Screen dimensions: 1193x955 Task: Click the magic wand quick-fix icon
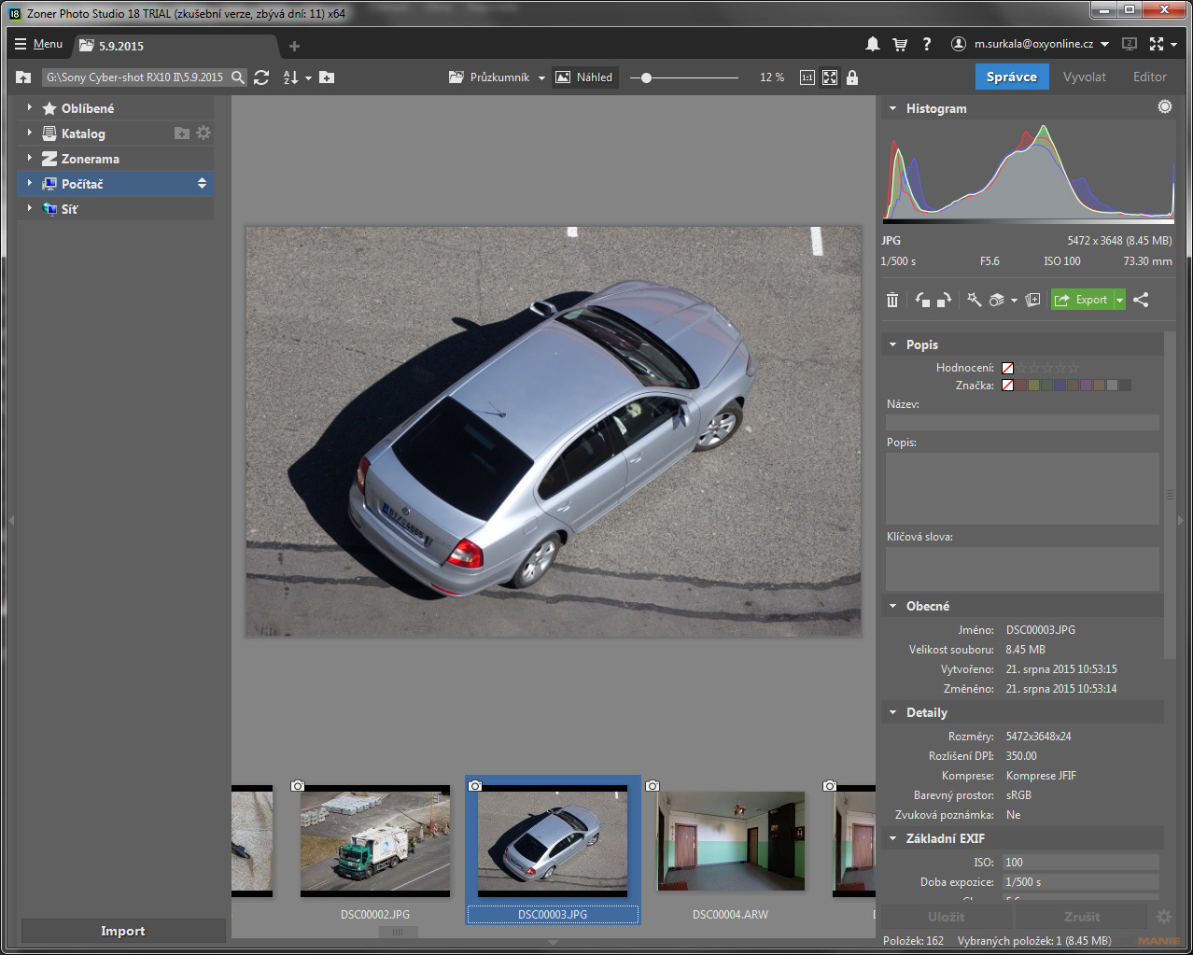[974, 300]
